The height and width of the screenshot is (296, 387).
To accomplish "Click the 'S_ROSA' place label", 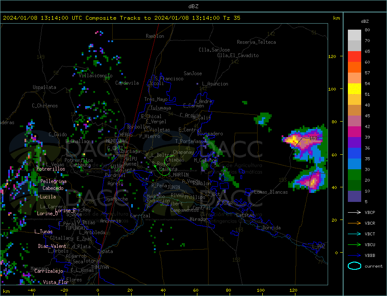I will (x=224, y=203).
